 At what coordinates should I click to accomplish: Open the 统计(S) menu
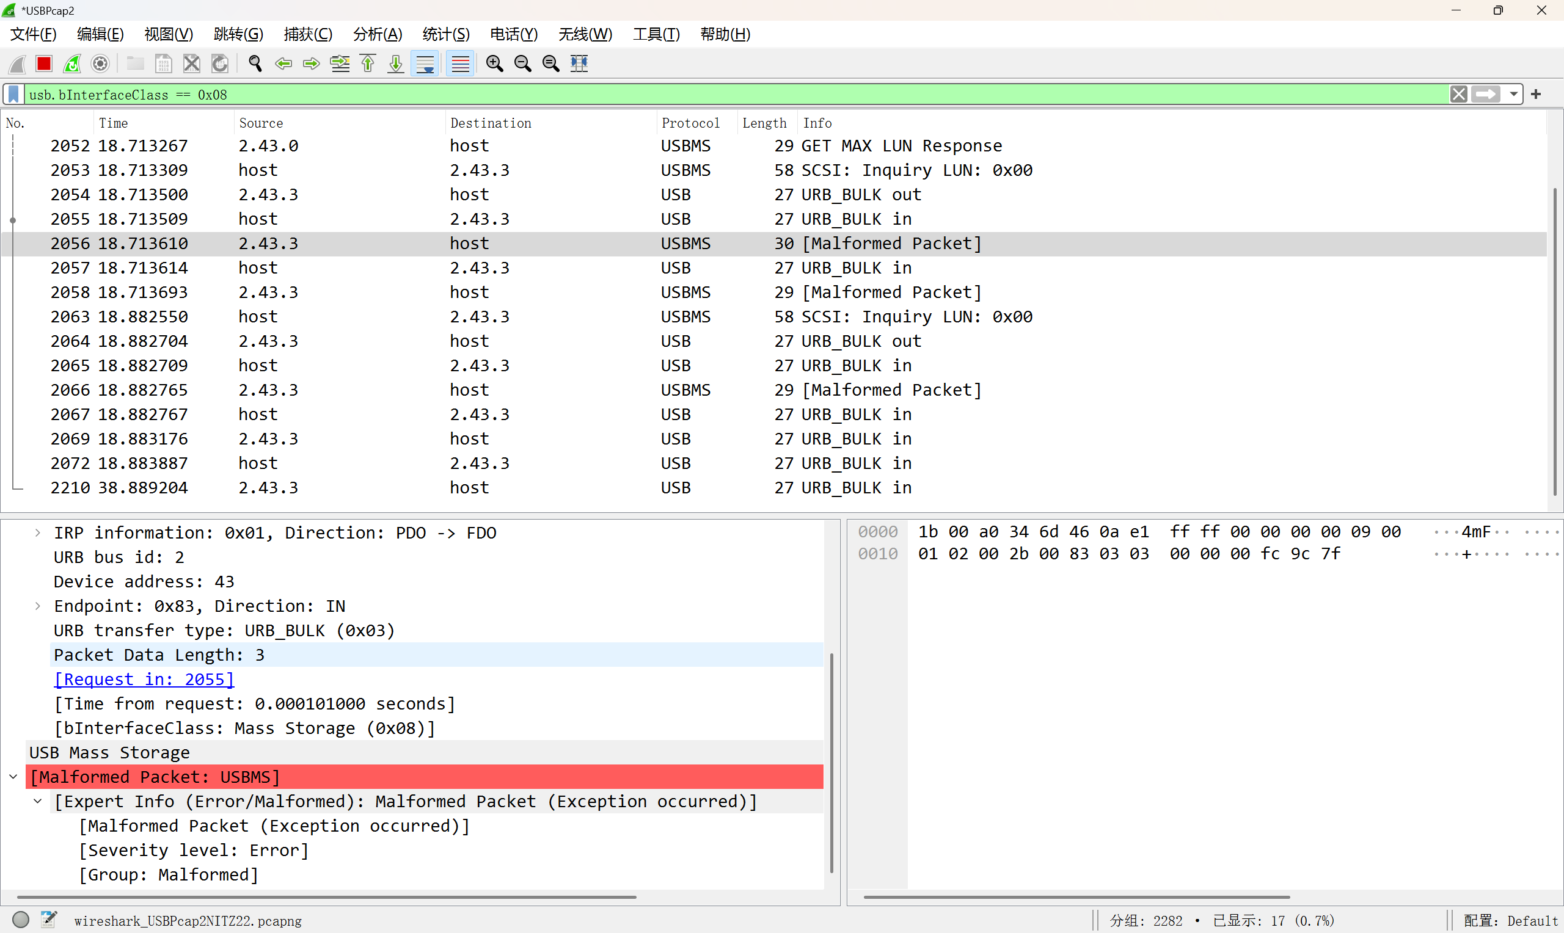(x=445, y=34)
